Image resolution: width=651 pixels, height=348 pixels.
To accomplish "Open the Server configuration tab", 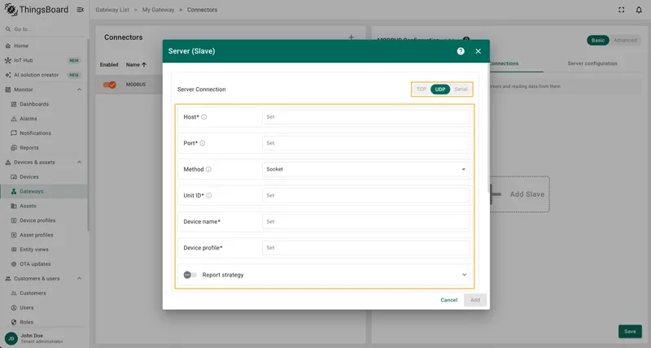I will click(x=592, y=63).
